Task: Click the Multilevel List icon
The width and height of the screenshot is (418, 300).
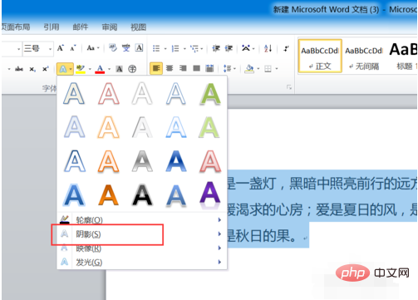Action: tap(194, 48)
